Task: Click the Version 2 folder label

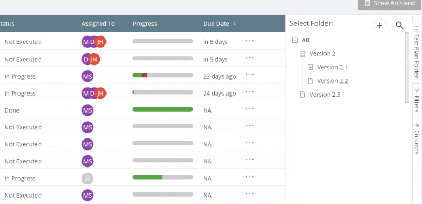Action: [x=322, y=53]
